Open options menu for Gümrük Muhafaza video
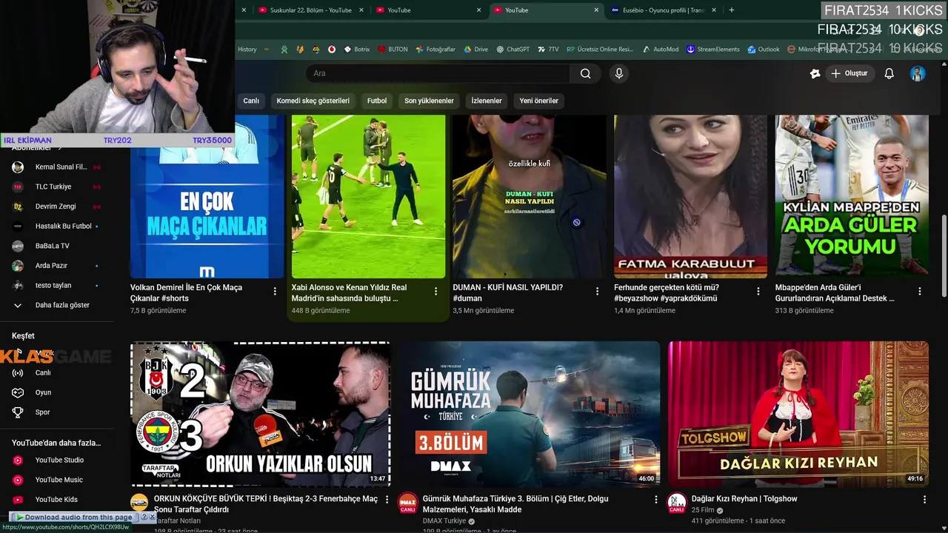The height and width of the screenshot is (533, 948). click(655, 500)
